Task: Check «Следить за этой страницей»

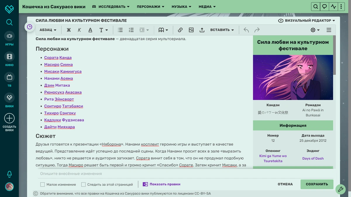Action: [84, 184]
